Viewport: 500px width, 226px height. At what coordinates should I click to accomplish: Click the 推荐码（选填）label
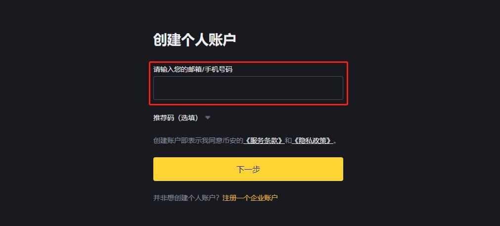tap(176, 118)
